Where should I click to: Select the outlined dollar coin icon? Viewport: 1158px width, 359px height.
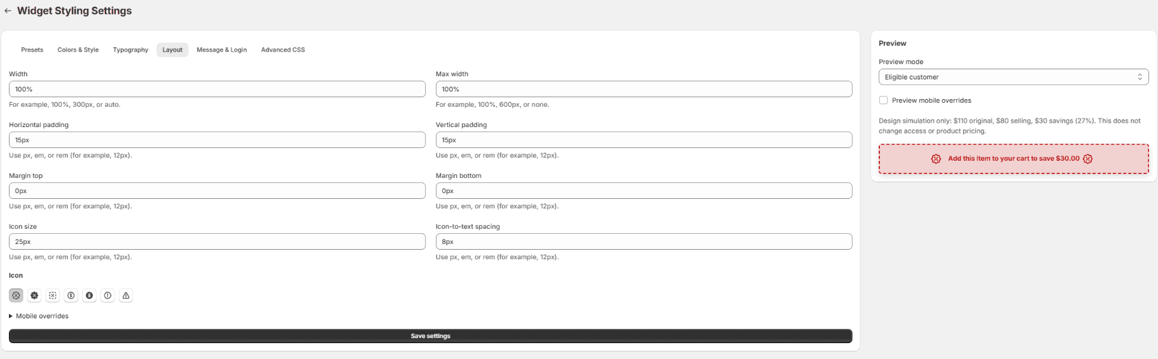[71, 295]
